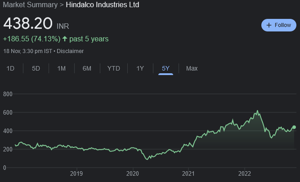Click the chart's latest price dot

[x=294, y=127]
